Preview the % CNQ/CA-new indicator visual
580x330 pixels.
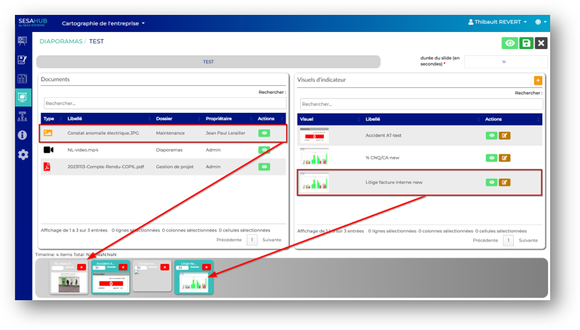(491, 157)
